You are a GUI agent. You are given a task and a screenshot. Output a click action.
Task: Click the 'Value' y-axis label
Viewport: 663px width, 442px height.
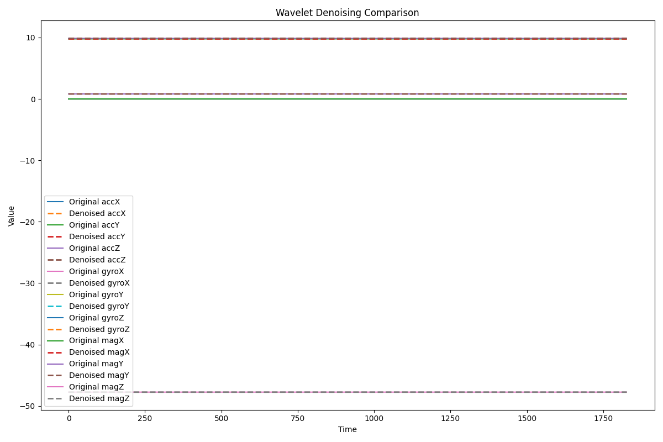coord(12,216)
